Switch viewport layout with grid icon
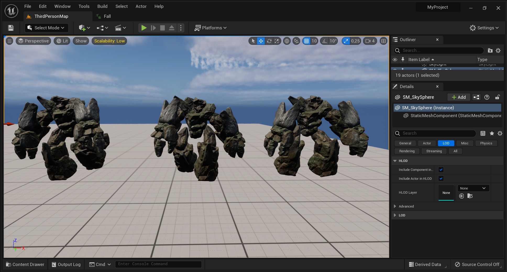 click(383, 41)
